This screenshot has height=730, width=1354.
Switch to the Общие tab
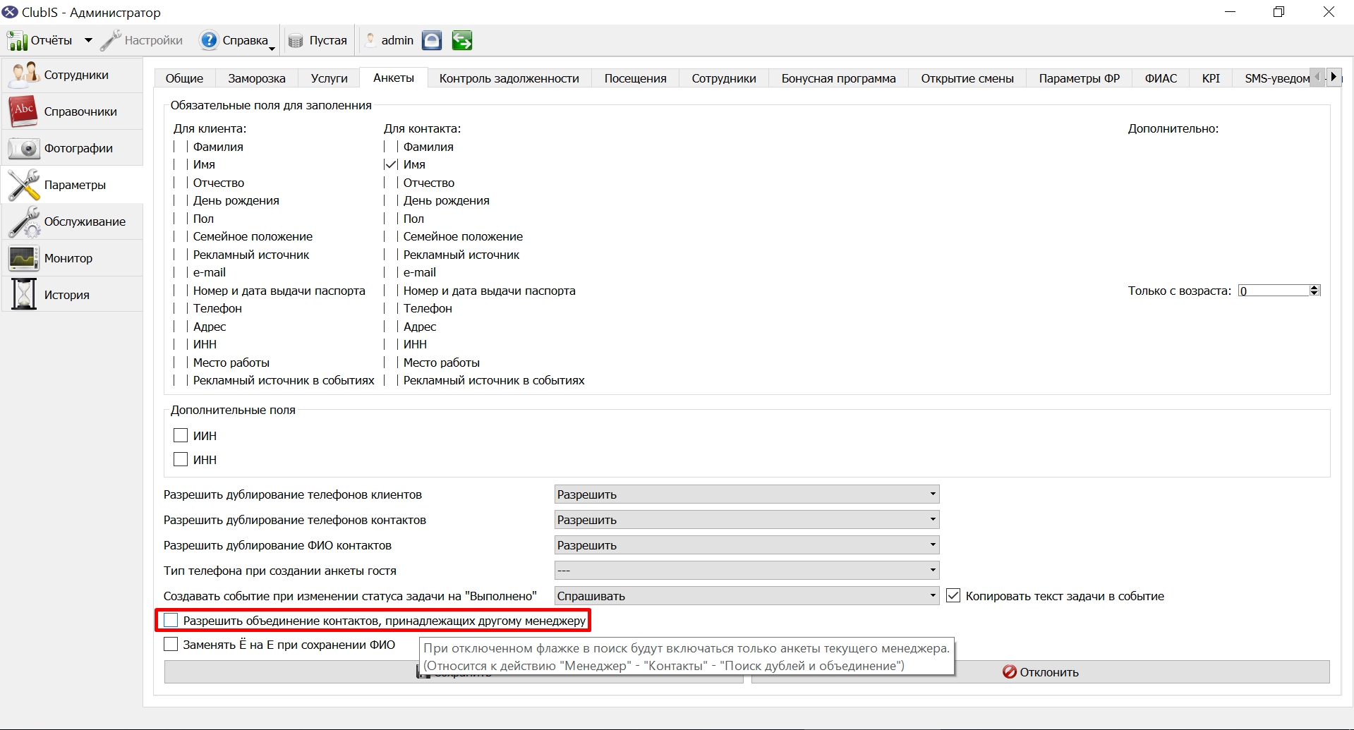[x=184, y=78]
